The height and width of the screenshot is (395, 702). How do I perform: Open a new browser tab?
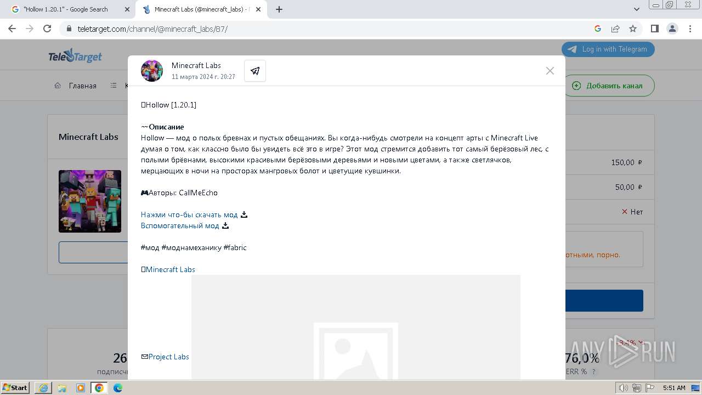(279, 9)
